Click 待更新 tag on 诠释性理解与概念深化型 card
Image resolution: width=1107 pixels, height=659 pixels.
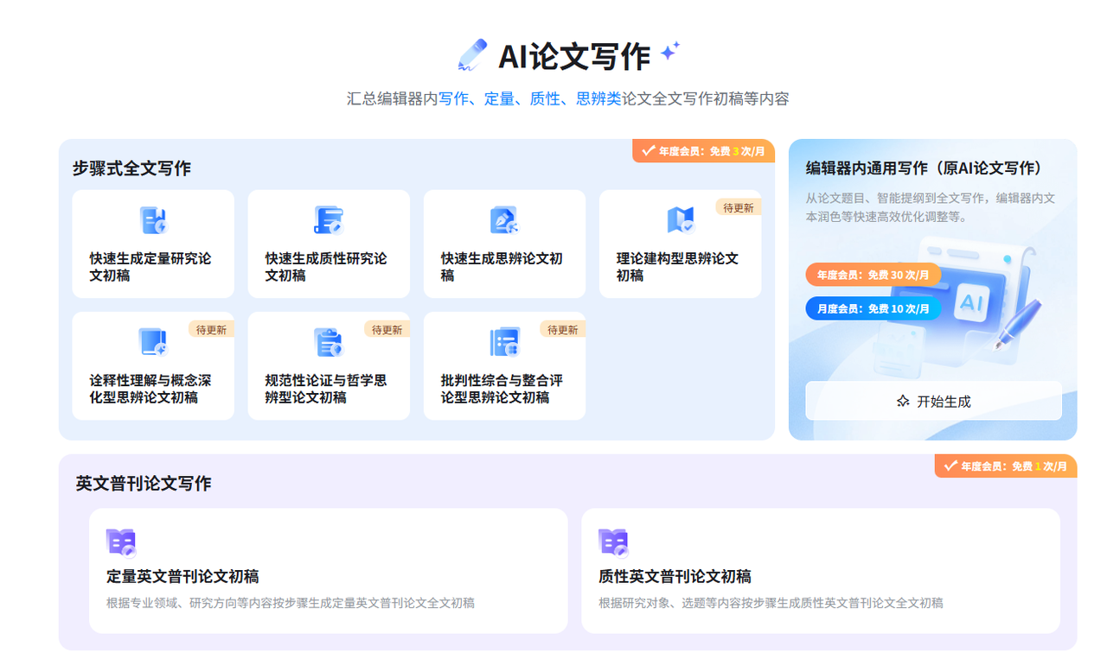point(211,329)
